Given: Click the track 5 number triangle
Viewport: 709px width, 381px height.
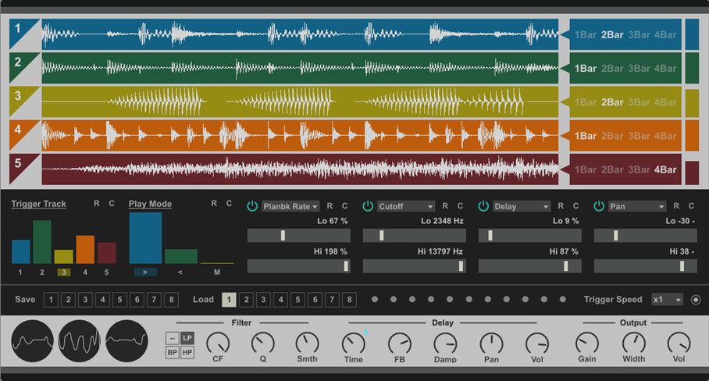Looking at the screenshot, I should 19,165.
